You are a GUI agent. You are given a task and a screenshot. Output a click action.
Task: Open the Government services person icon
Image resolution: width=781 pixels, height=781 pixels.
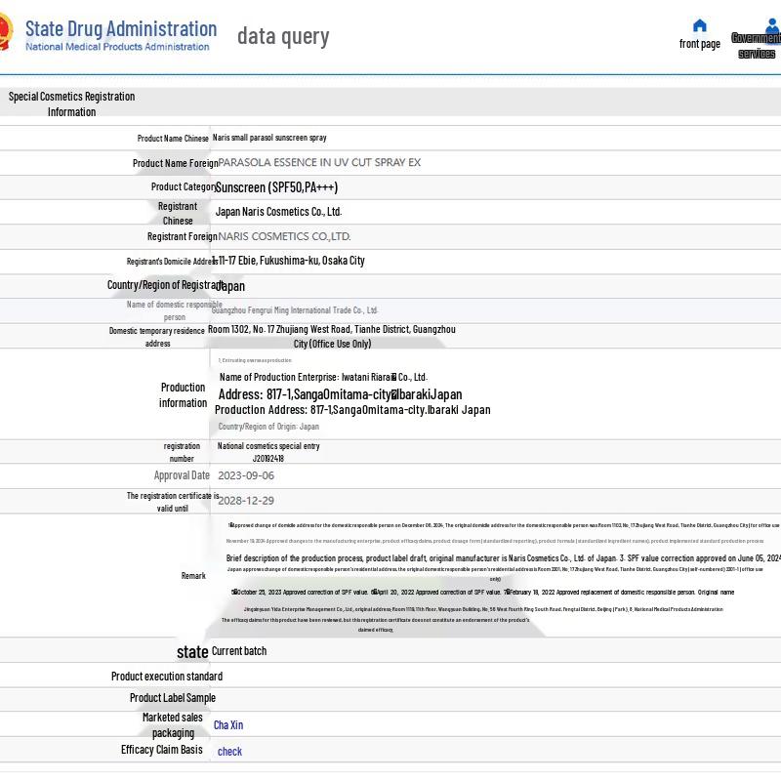pyautogui.click(x=772, y=24)
